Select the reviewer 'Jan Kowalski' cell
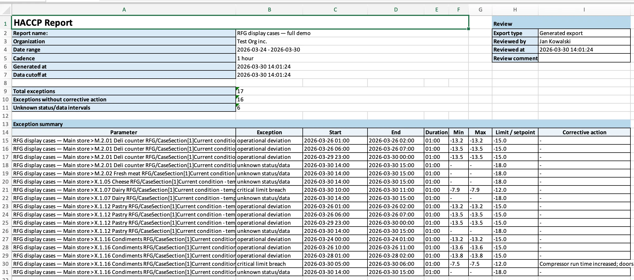This screenshot has height=280, width=634. coord(584,41)
